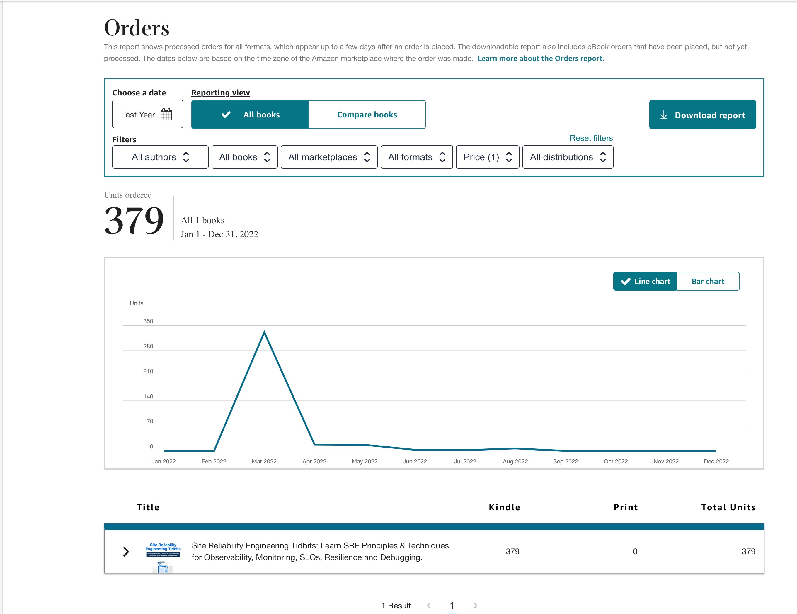
Task: Open the calendar date picker icon
Action: [x=166, y=115]
